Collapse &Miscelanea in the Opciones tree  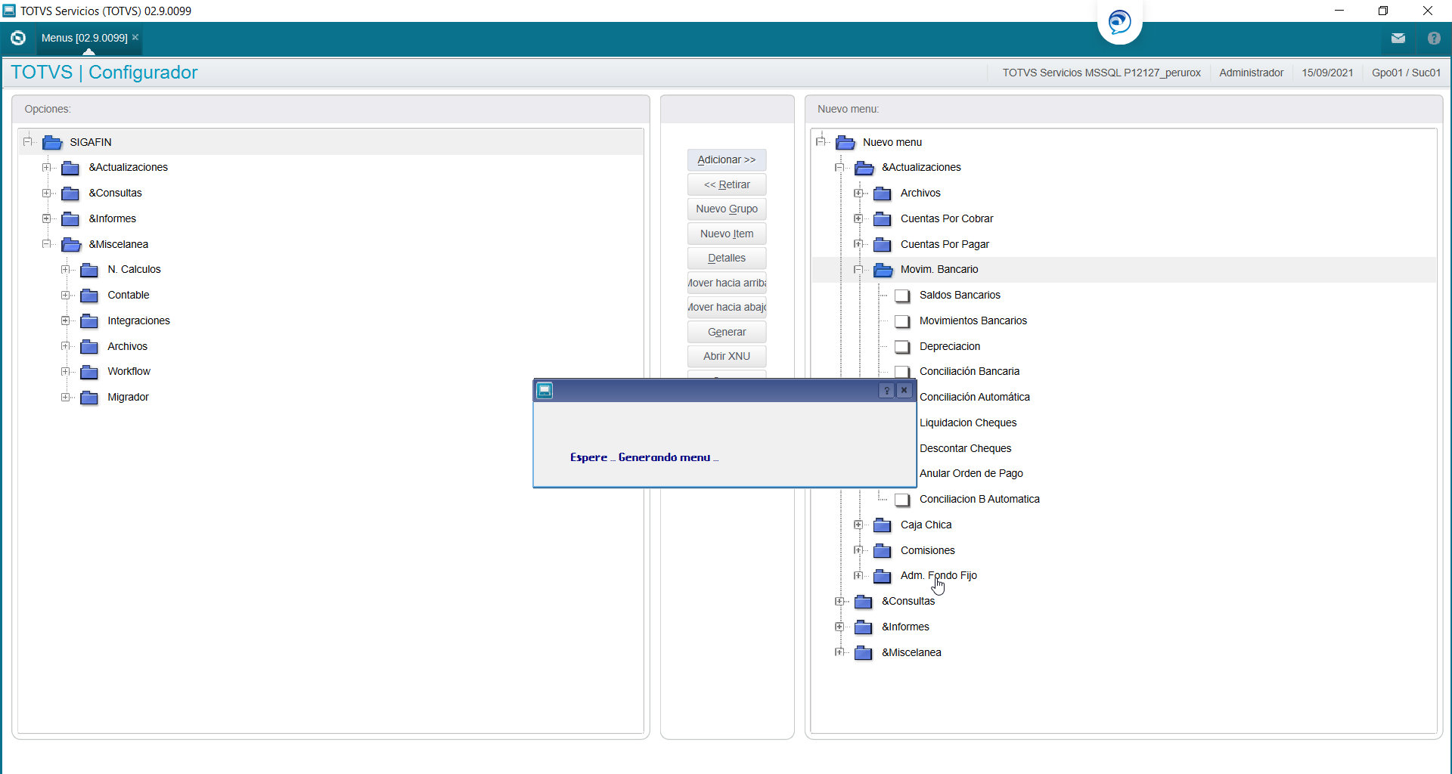click(x=46, y=243)
